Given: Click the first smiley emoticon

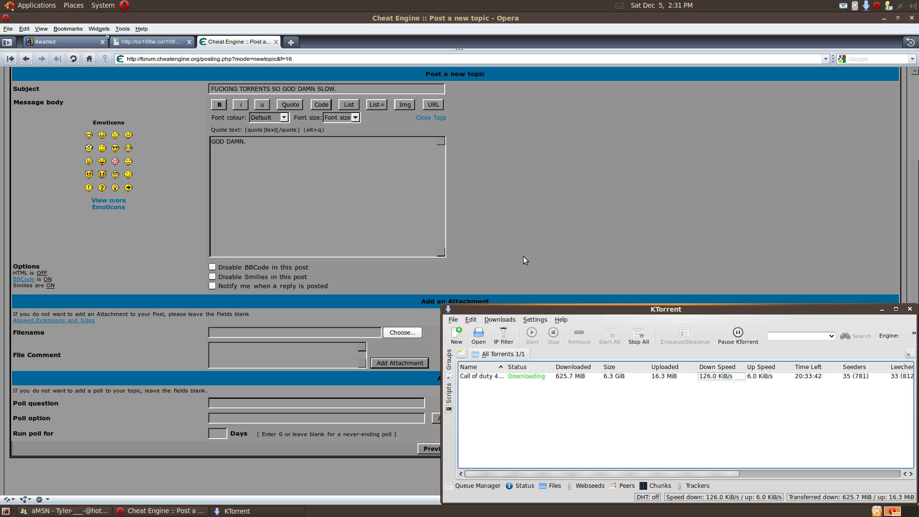Looking at the screenshot, I should tap(89, 135).
